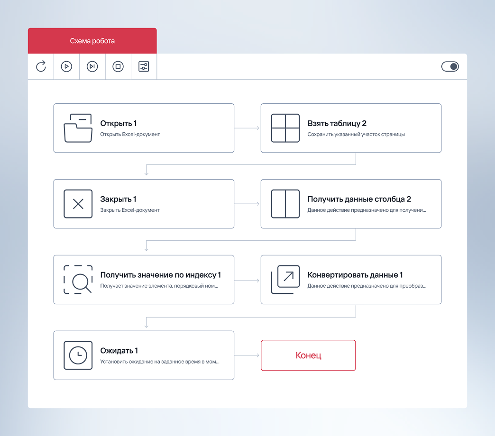
Task: Click the folder icon in Открыть 1
Action: tap(78, 128)
